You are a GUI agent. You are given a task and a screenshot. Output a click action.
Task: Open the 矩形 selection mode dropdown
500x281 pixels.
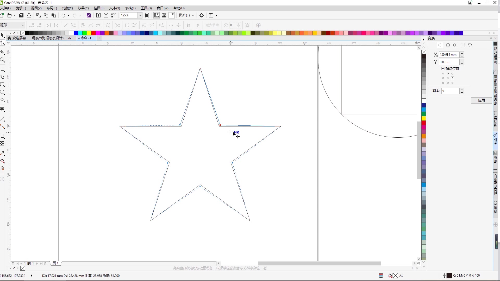[x=23, y=25]
